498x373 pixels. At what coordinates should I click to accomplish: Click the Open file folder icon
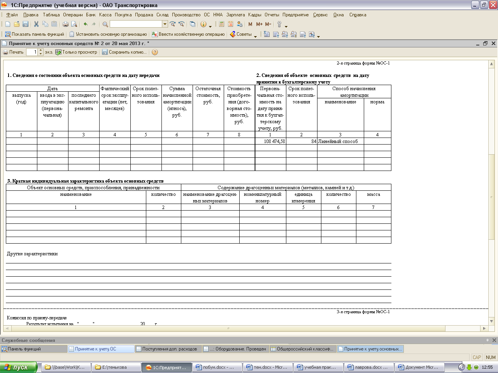tap(17, 24)
